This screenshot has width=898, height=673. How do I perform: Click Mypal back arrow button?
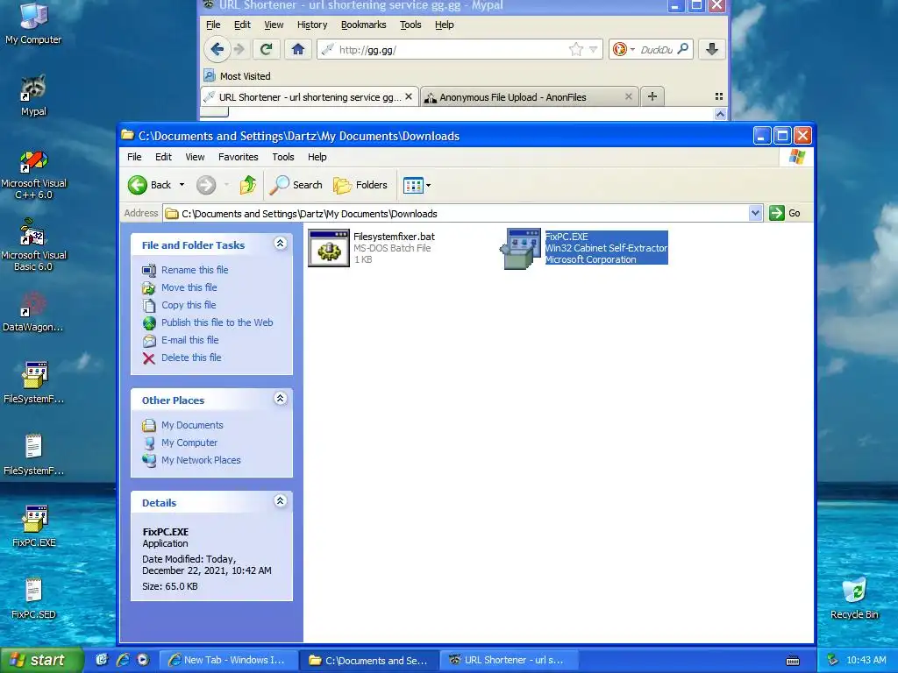click(x=217, y=49)
